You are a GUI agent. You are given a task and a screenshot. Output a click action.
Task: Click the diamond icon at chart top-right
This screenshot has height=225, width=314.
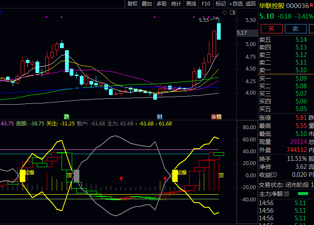coord(225,13)
